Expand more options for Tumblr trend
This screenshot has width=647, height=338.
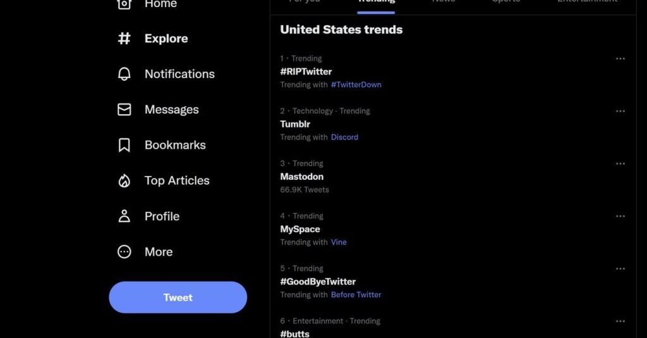pos(620,111)
